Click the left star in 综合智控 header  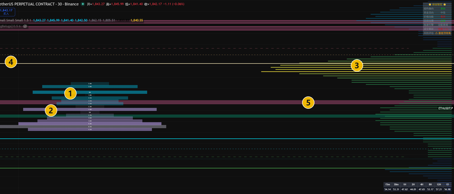(430, 5)
